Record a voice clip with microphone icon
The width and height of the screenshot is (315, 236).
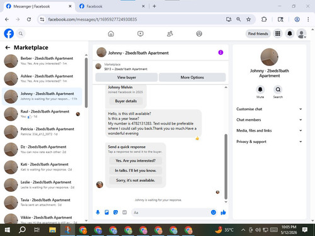[98, 213]
